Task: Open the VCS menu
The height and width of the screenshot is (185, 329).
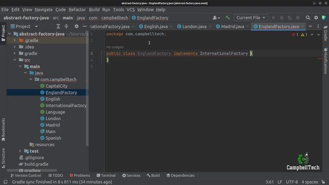Action: [x=131, y=10]
